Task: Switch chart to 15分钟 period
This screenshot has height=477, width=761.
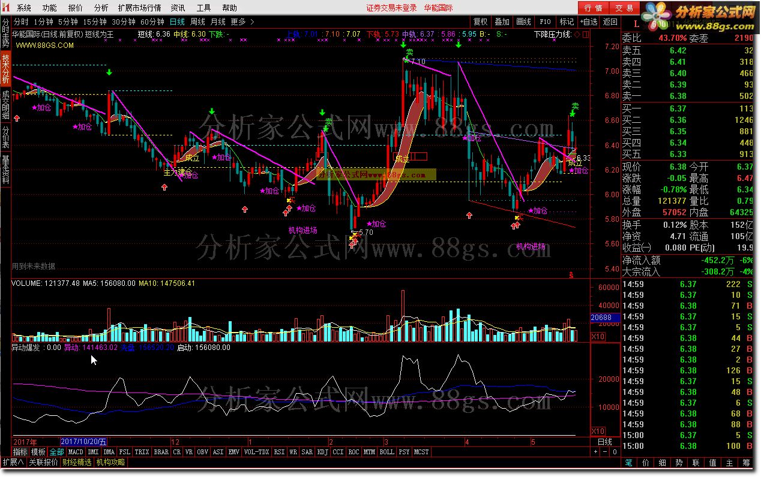Action: [95, 22]
